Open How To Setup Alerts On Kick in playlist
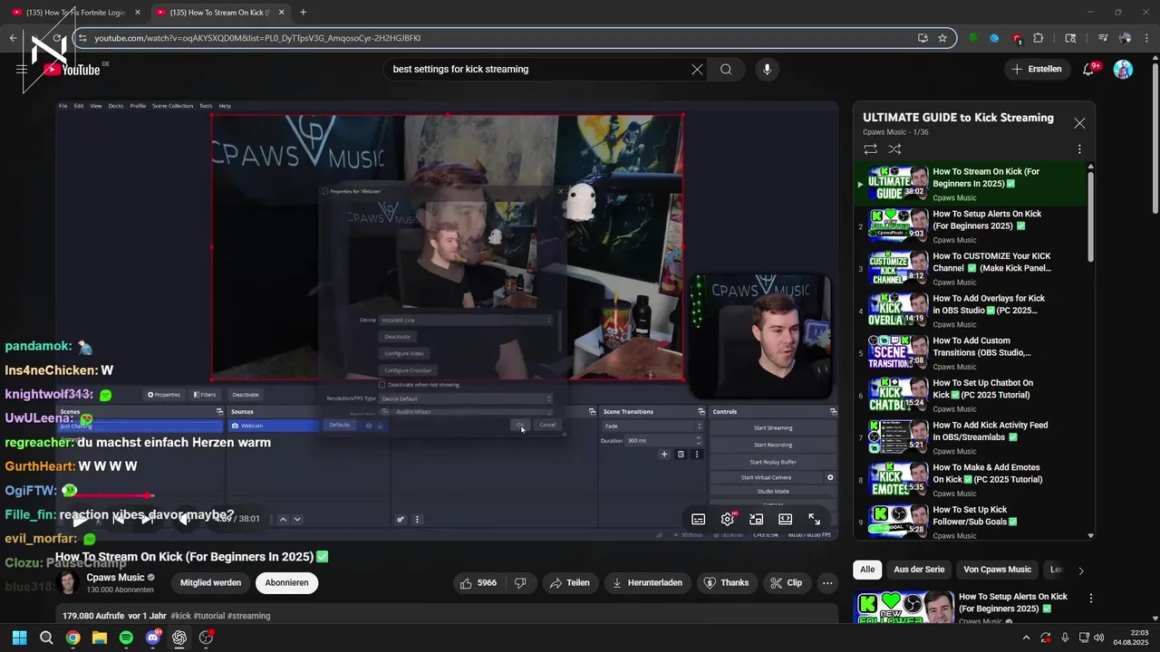 [971, 226]
